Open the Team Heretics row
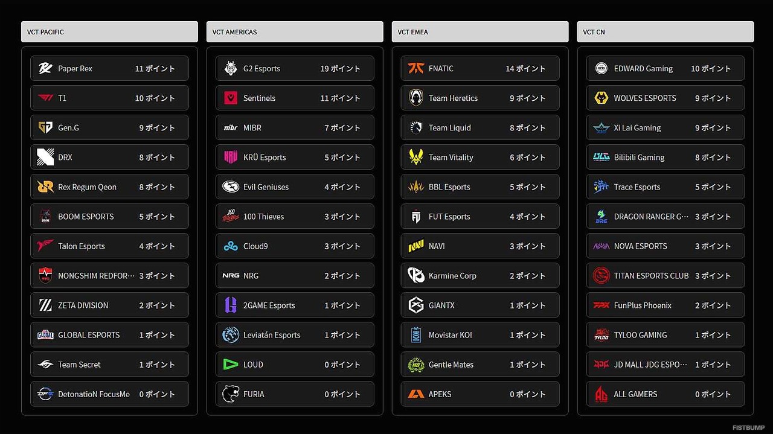773x434 pixels. pyautogui.click(x=480, y=98)
